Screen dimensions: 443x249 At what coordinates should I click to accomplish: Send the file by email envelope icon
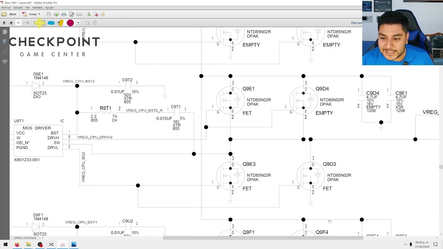79,14
